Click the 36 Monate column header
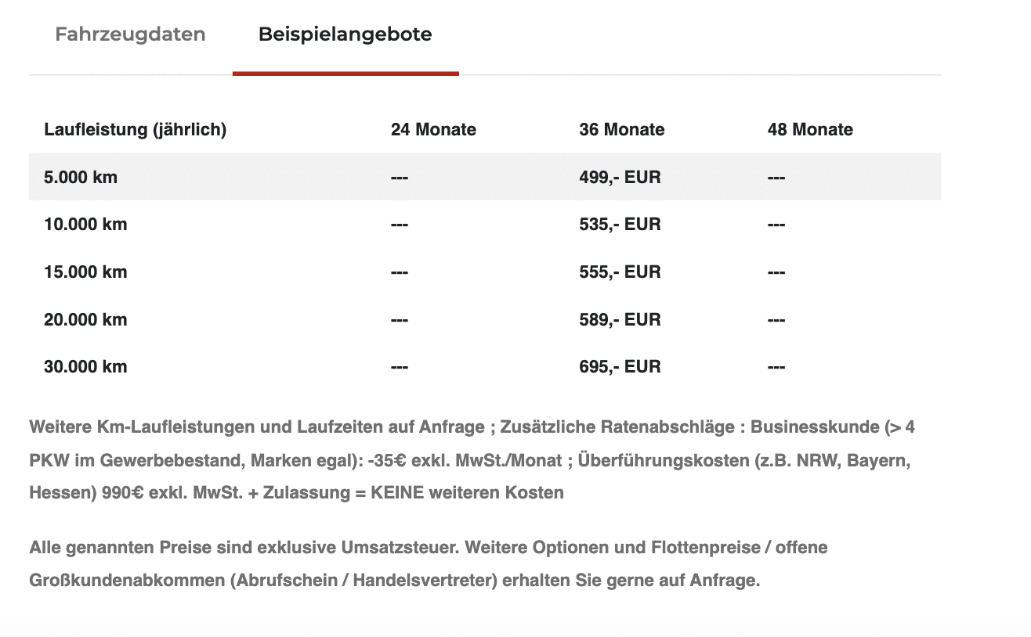 point(622,130)
